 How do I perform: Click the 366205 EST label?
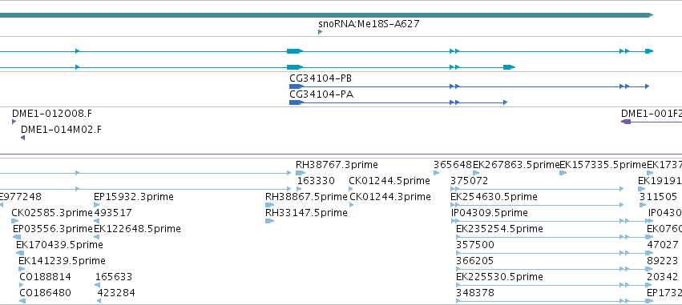click(475, 261)
